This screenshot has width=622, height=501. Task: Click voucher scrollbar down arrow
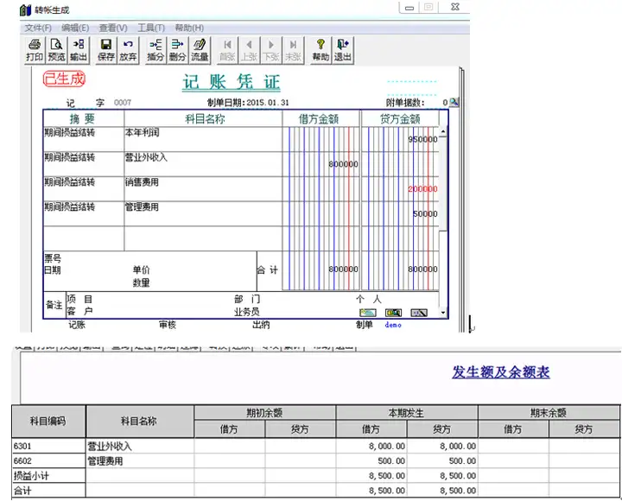point(443,313)
